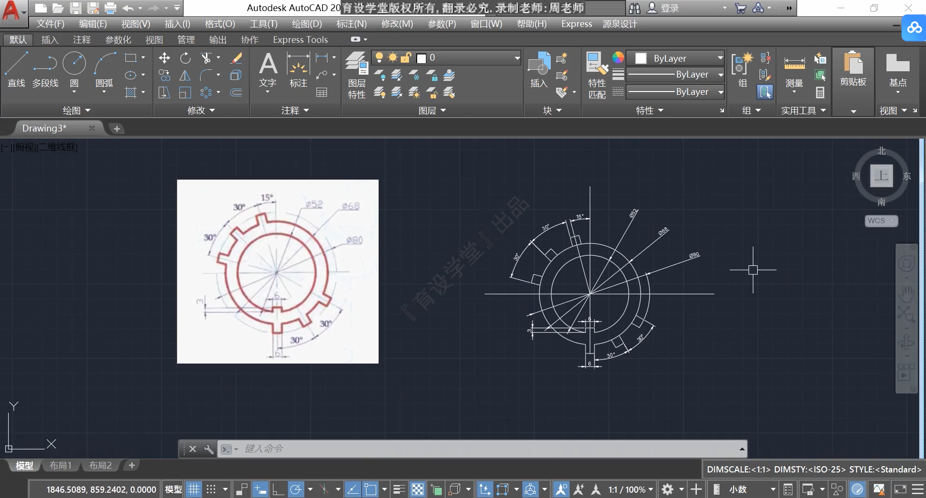Toggle transparency display in status bar
Image resolution: width=926 pixels, height=498 pixels.
(418, 490)
